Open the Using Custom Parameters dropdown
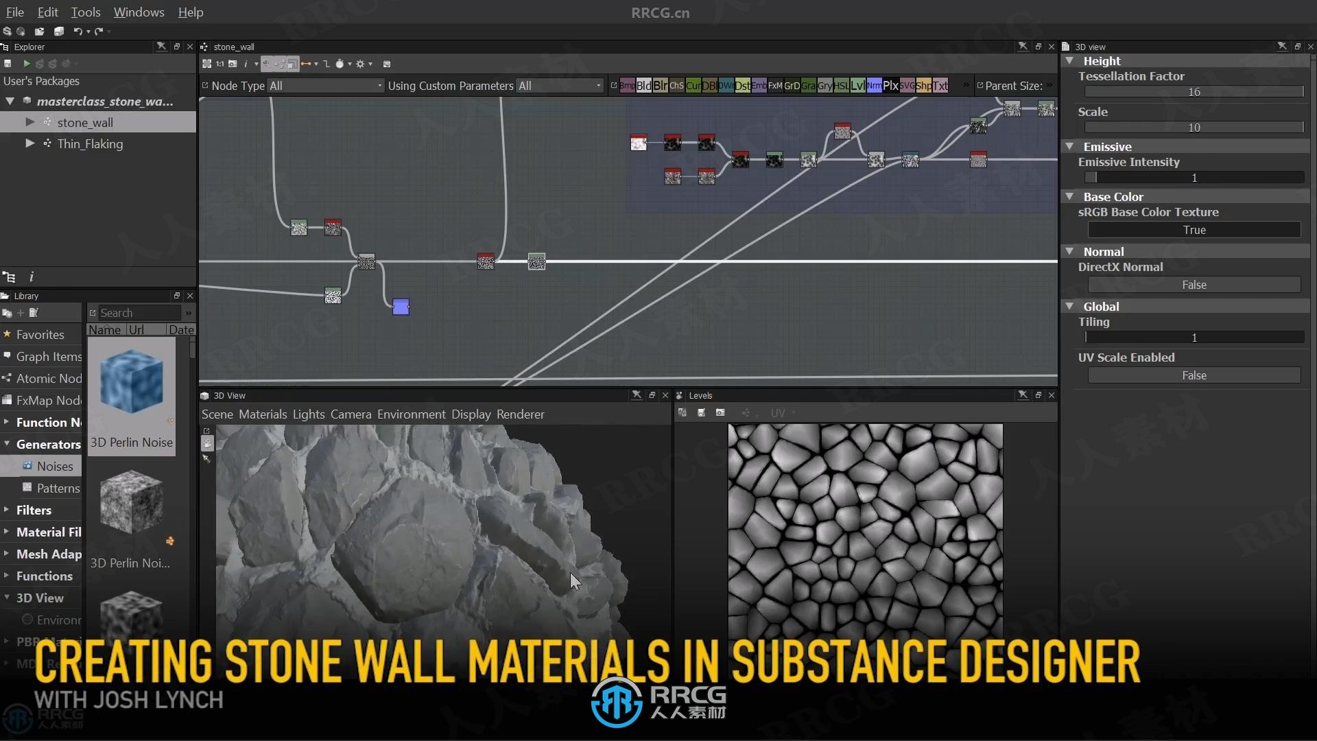This screenshot has height=741, width=1317. 559,86
